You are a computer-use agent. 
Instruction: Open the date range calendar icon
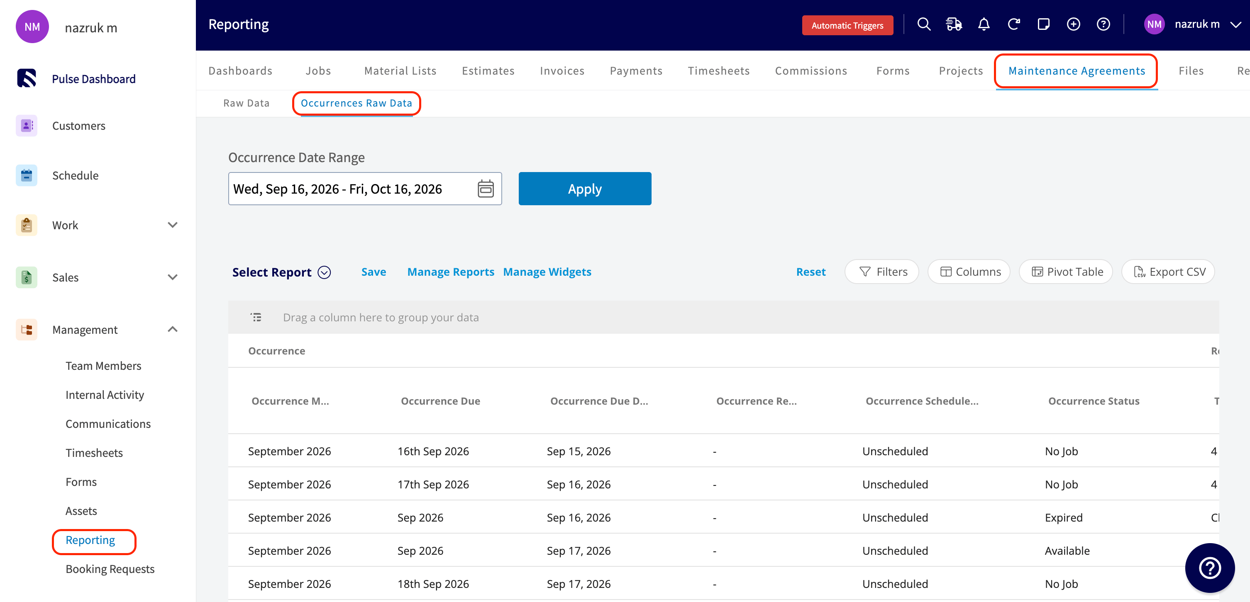[x=486, y=189]
